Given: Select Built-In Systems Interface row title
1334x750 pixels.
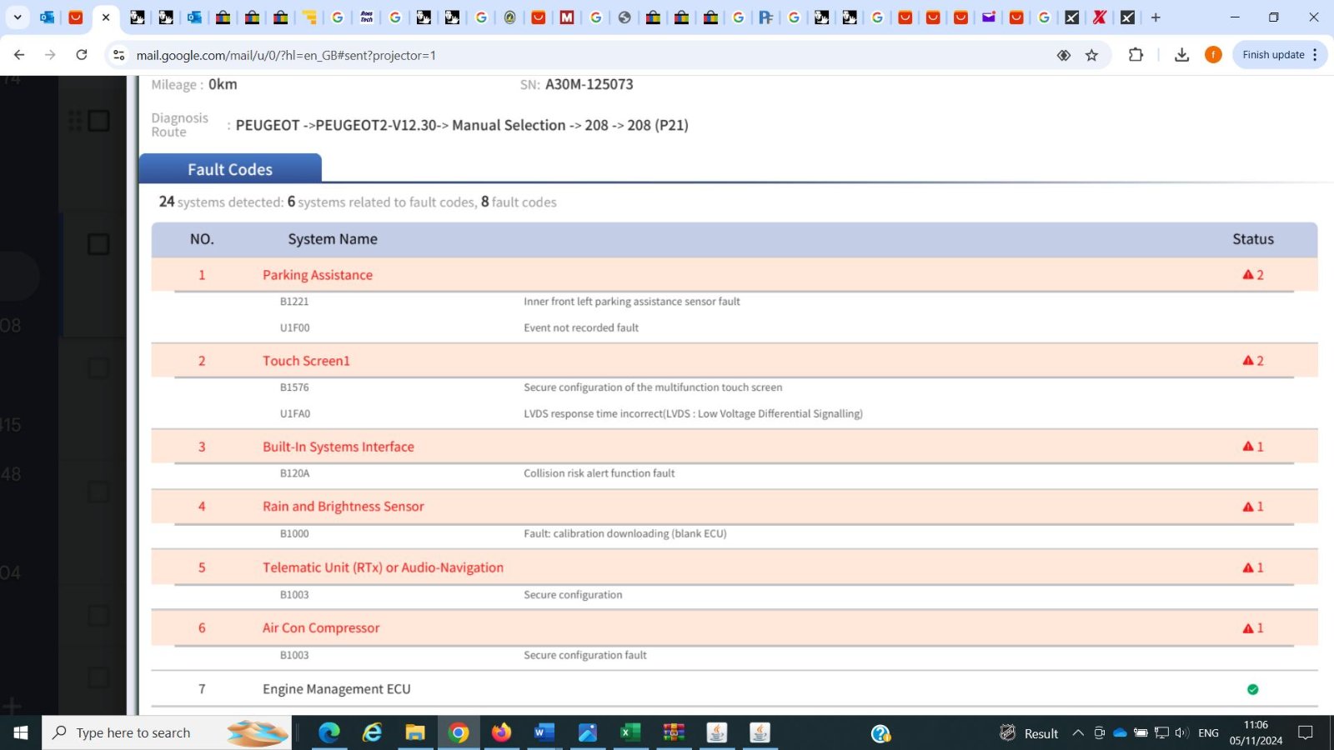Looking at the screenshot, I should click(x=339, y=447).
